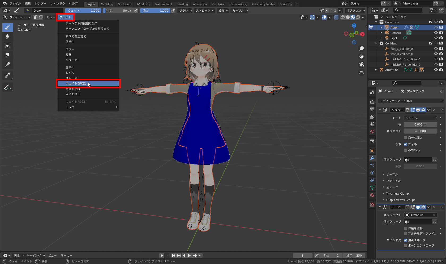The image size is (446, 264).
Task: Select the Draw brush tool
Action: tap(7, 27)
